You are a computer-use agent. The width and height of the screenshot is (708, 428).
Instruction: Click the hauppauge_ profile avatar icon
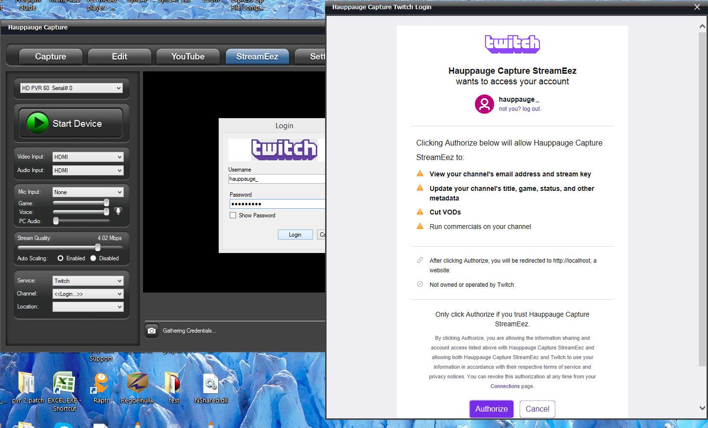pos(484,104)
